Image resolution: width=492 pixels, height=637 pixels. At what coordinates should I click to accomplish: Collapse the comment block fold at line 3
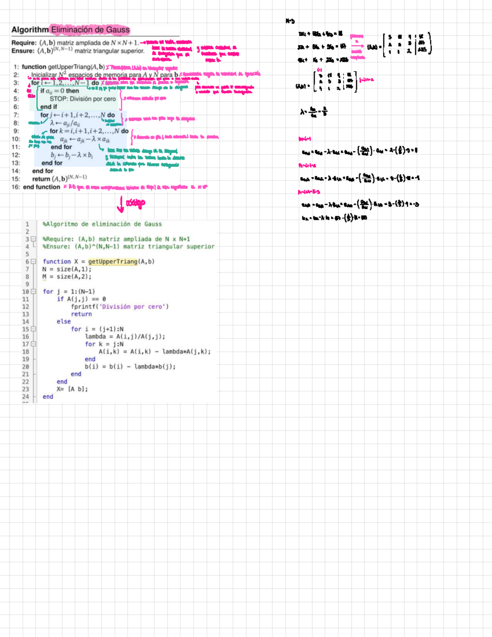(34, 239)
